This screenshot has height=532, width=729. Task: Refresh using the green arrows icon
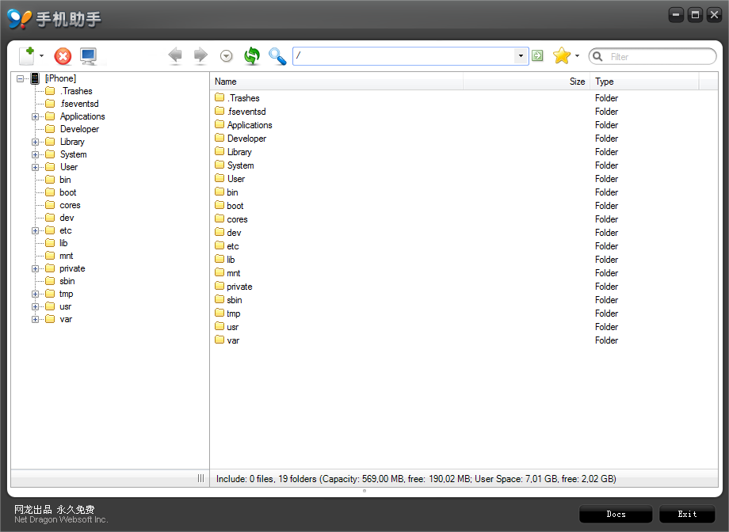click(x=251, y=56)
